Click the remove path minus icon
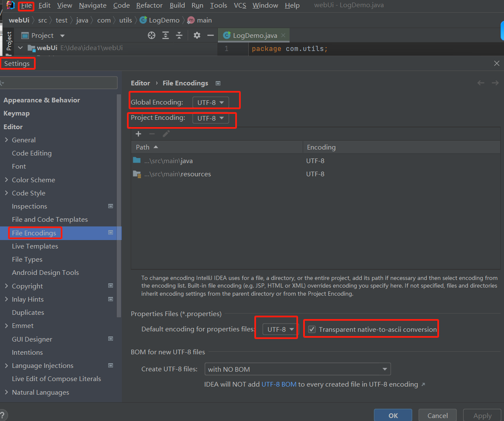Image resolution: width=504 pixels, height=421 pixels. point(152,134)
